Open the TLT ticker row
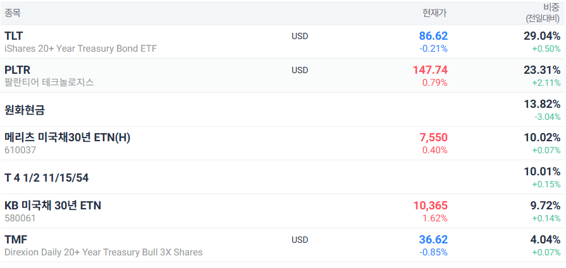This screenshot has width=566, height=268. click(x=283, y=42)
